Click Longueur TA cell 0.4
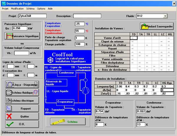Image resolution: width=177 pixels, height=136 pixels. coord(130,86)
